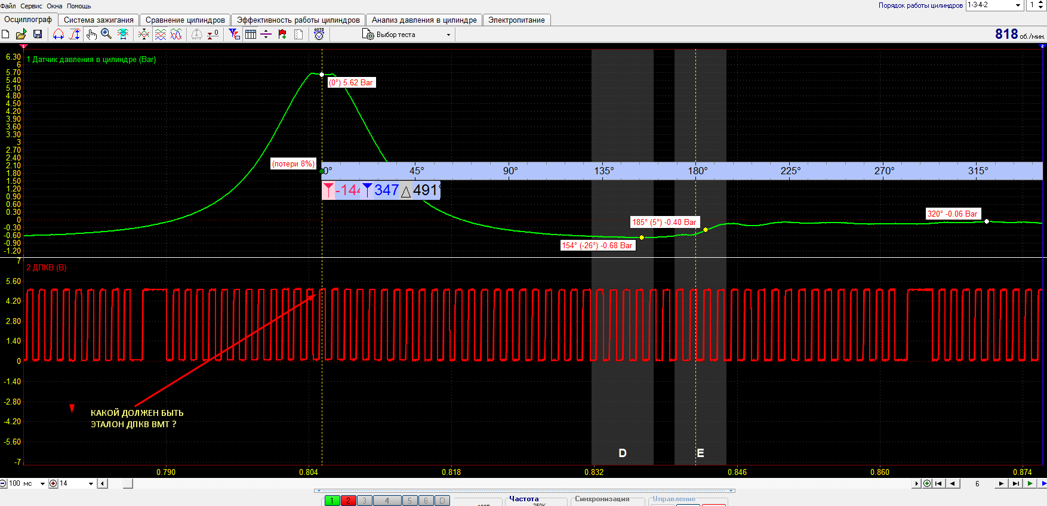Toggle channel 4 button
The width and height of the screenshot is (1047, 506).
[387, 501]
